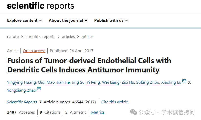Click the Scientific Reports logo
Screen dimensions: 201x120
click(x=40, y=6)
